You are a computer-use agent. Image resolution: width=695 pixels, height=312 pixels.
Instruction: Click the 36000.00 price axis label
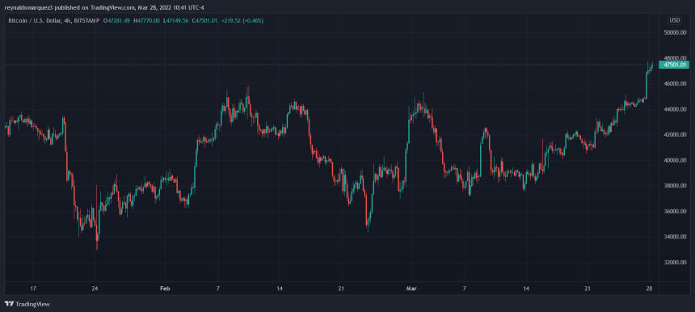click(676, 212)
